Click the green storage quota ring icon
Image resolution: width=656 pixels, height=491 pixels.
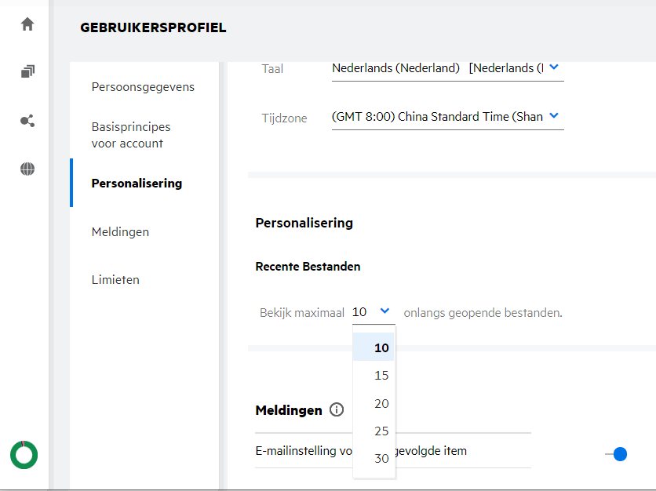[24, 454]
